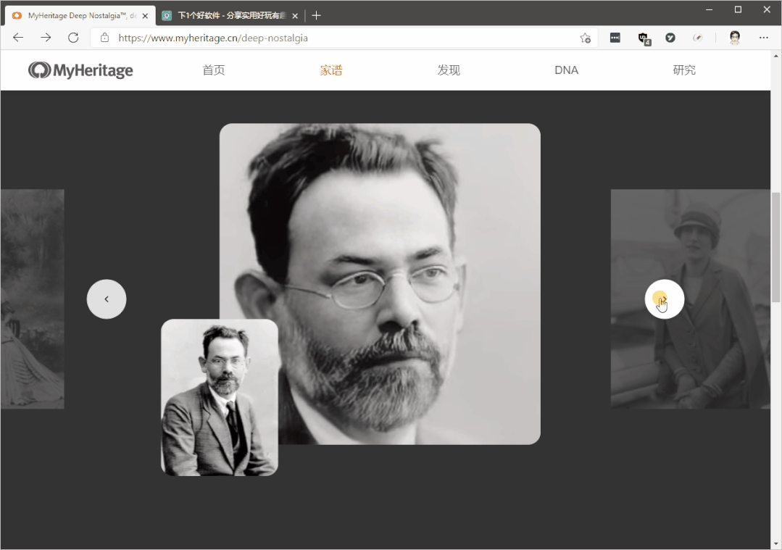Viewport: 782px width, 550px height.
Task: Close the 下1个好软件 tab
Action: tap(295, 16)
